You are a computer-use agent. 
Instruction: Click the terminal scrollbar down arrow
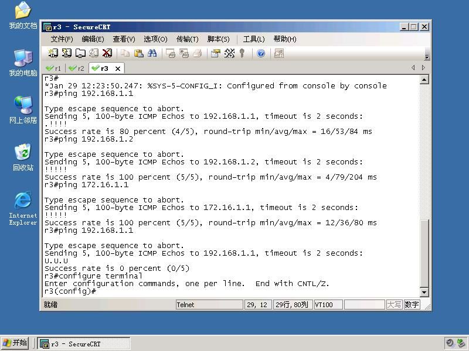tap(424, 292)
